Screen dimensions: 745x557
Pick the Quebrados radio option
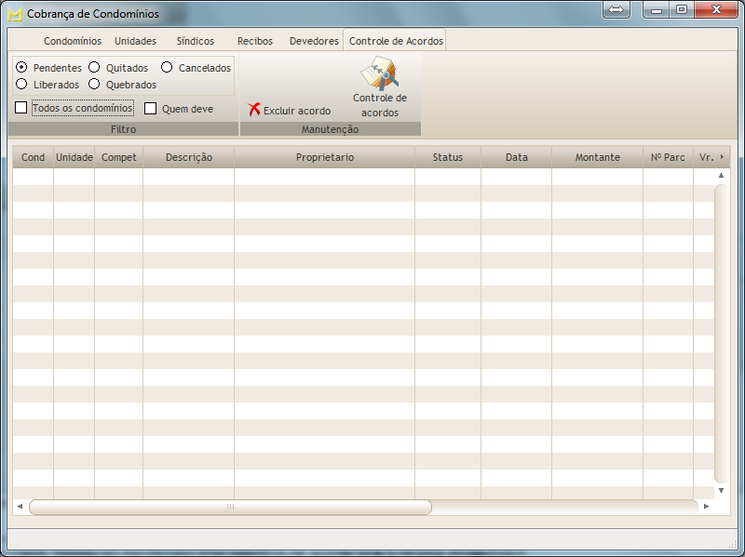click(x=94, y=84)
